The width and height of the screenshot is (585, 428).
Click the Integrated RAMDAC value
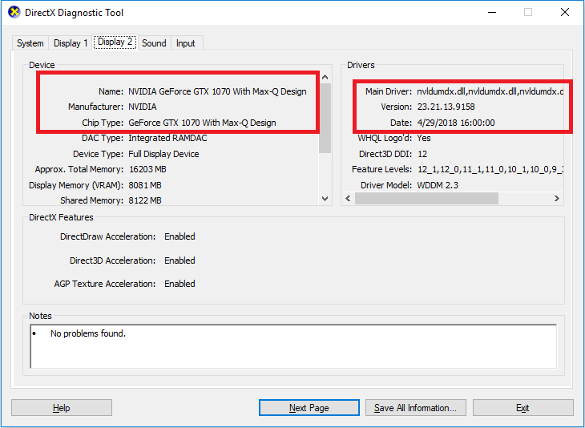pyautogui.click(x=167, y=139)
